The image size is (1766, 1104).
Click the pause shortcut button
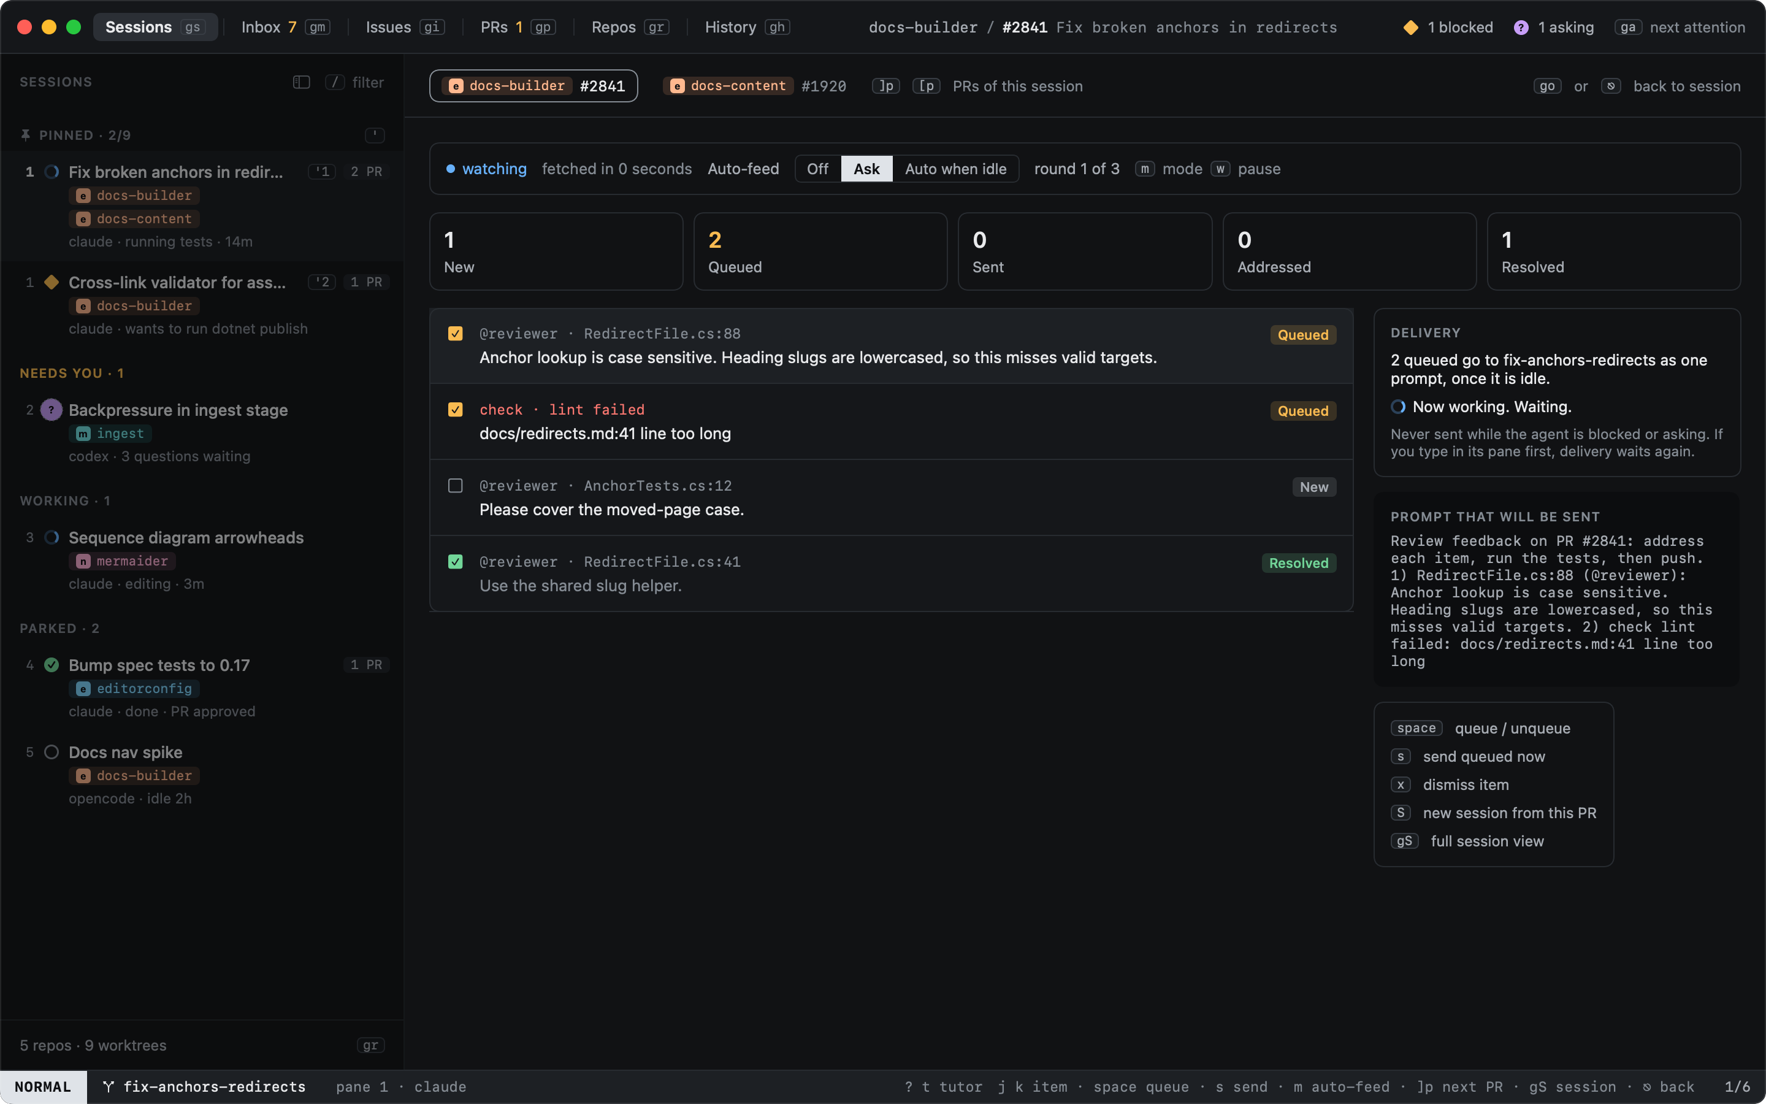point(1245,169)
